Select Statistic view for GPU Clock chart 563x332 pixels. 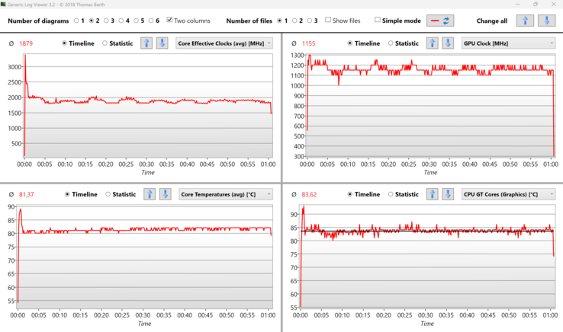[x=391, y=43]
